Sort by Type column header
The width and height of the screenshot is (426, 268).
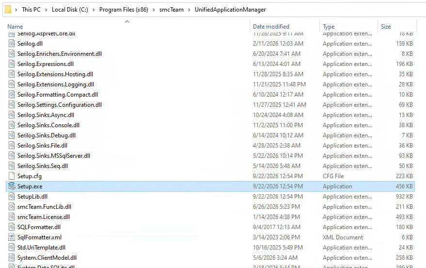click(x=329, y=27)
